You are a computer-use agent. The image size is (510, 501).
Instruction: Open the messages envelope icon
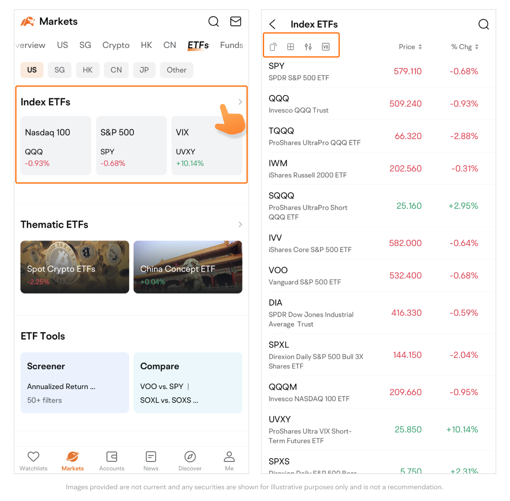pyautogui.click(x=235, y=22)
